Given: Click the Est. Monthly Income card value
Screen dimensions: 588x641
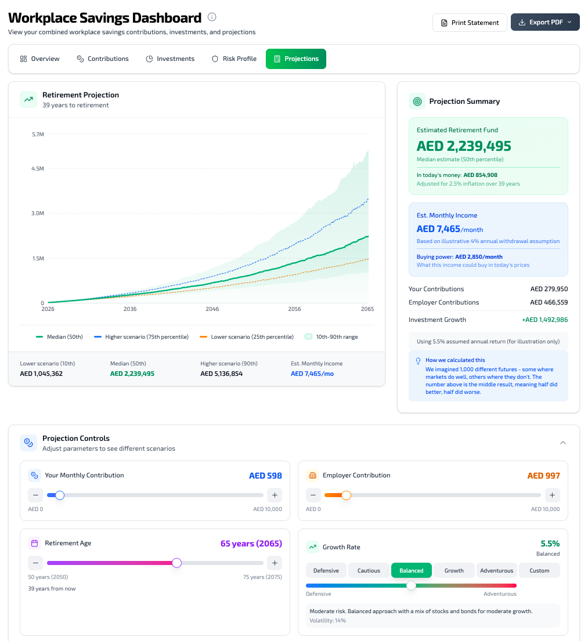Looking at the screenshot, I should tap(450, 229).
